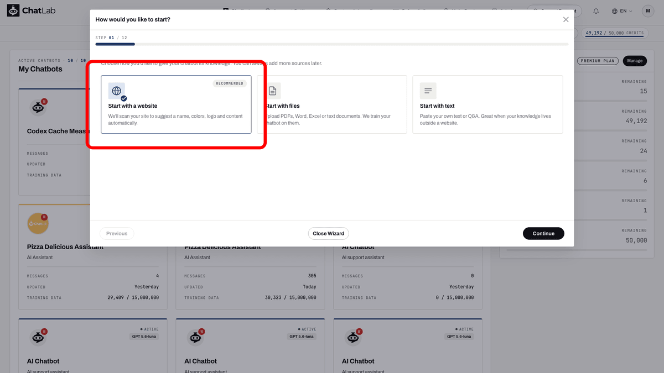Expand the EN language dropdown chevron
Viewport: 664px width, 373px height.
coord(630,11)
